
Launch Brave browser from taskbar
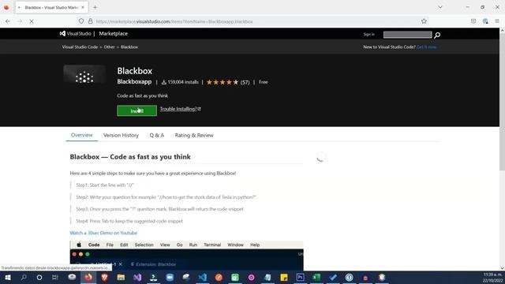104,277
